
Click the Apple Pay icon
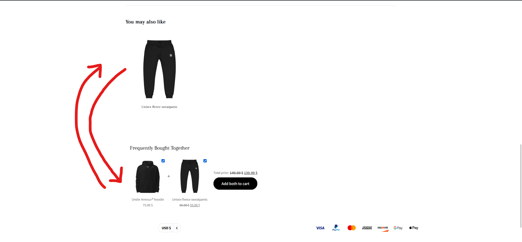(x=414, y=228)
